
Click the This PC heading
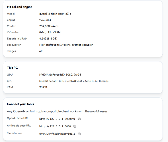pos(12,68)
